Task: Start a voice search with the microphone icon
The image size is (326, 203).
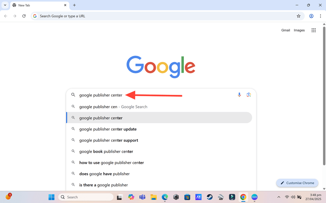Action: pyautogui.click(x=239, y=95)
